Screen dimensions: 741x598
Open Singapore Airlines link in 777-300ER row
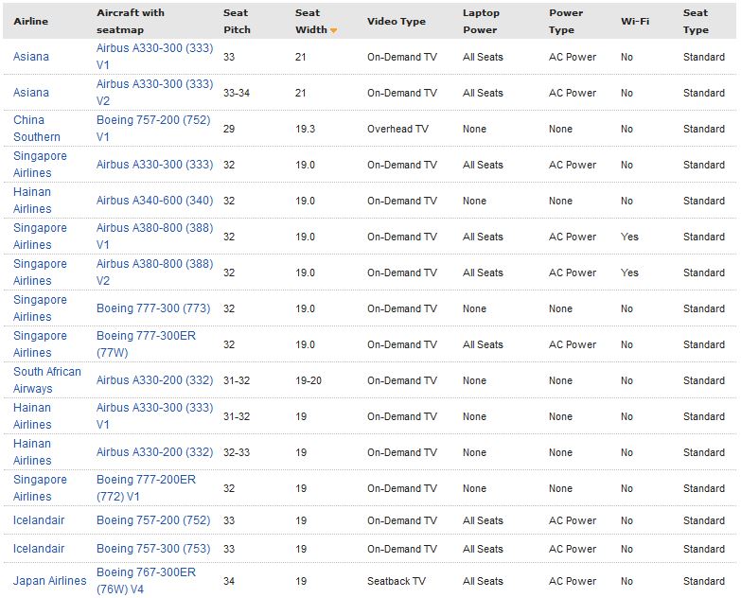point(40,343)
